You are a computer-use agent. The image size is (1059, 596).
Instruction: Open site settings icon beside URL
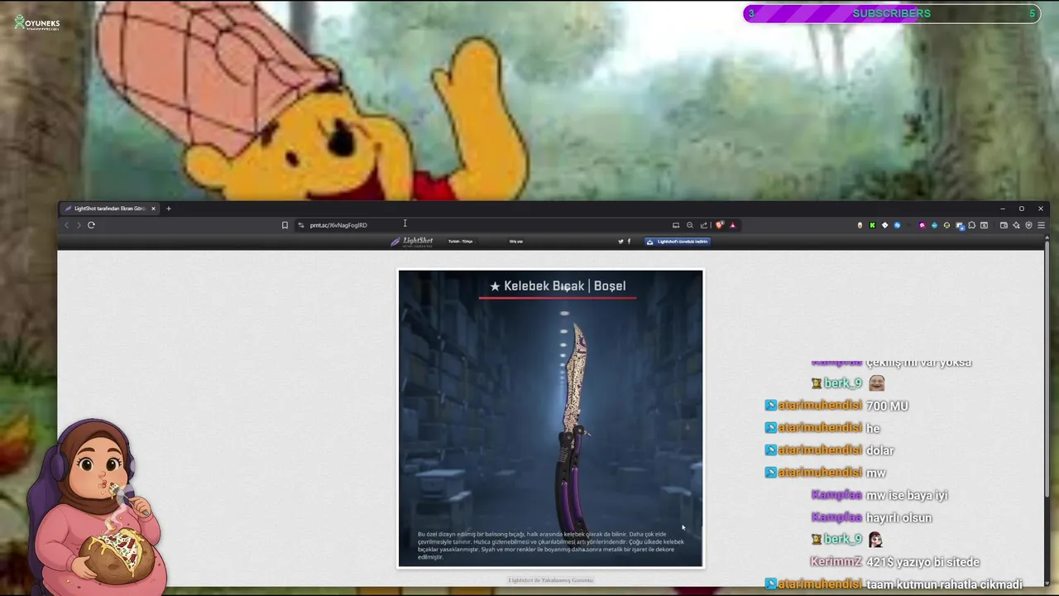point(301,225)
